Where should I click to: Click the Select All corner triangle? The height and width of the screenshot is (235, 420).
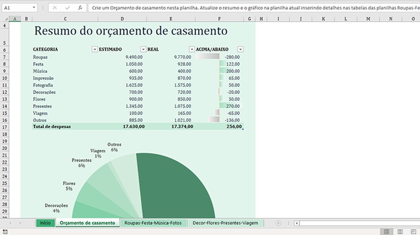4,19
